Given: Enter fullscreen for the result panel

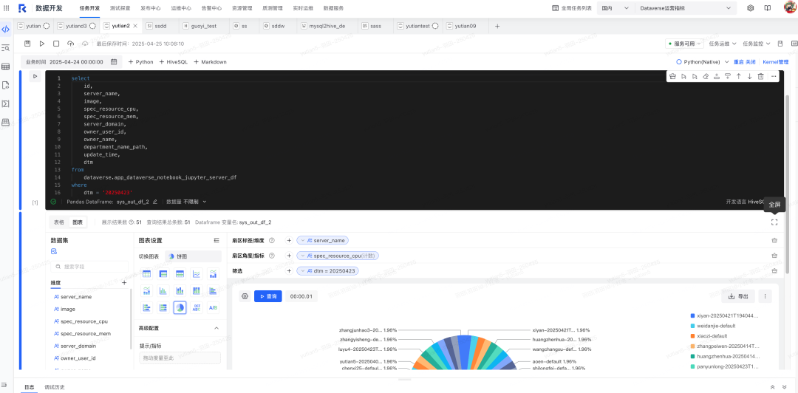Looking at the screenshot, I should tap(774, 222).
